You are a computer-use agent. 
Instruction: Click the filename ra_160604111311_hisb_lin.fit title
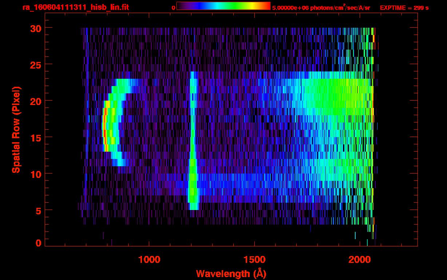(x=75, y=7)
